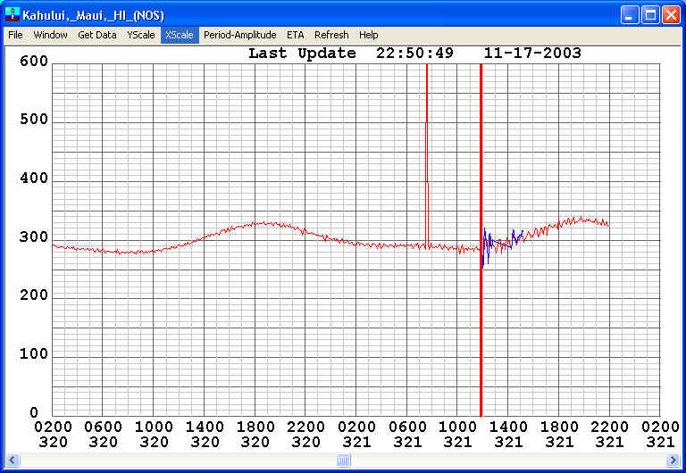Click the Refresh menu item
The image size is (686, 473).
(331, 35)
